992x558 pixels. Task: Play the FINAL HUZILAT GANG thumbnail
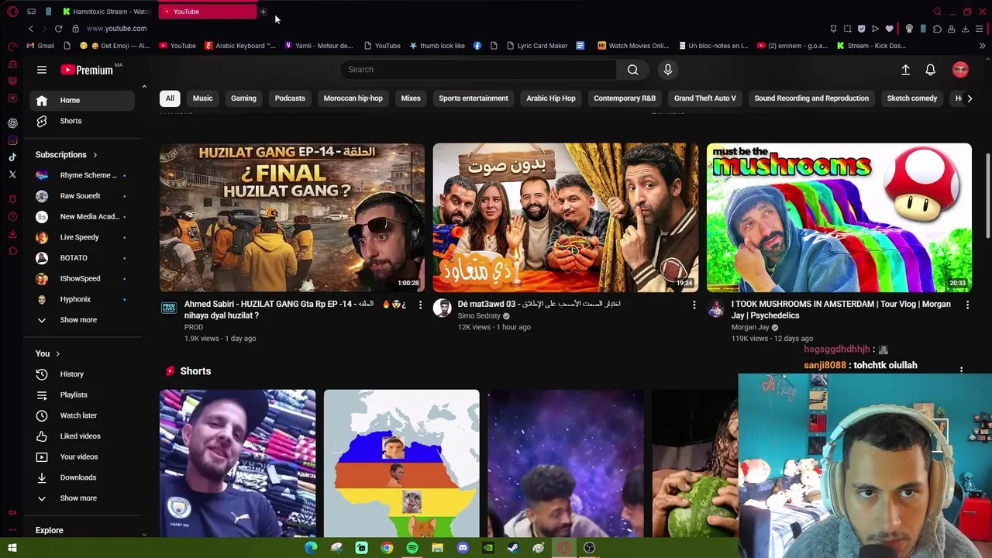point(292,218)
